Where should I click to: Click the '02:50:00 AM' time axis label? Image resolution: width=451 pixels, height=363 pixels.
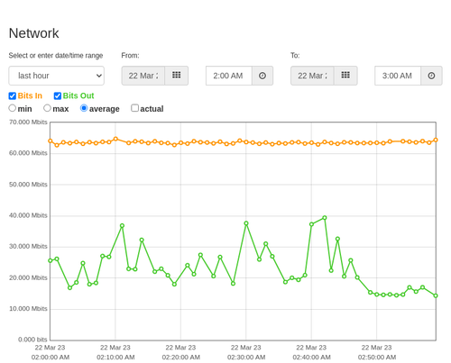(377, 358)
